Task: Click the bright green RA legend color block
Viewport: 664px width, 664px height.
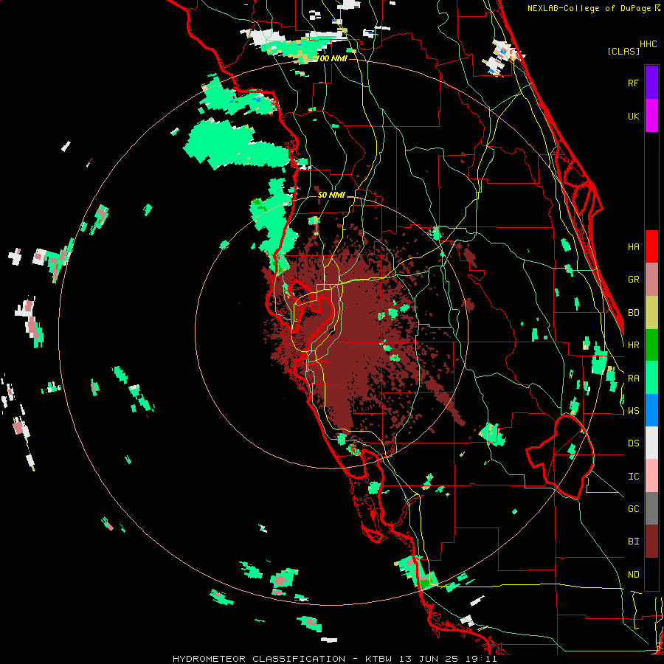Action: pos(651,378)
